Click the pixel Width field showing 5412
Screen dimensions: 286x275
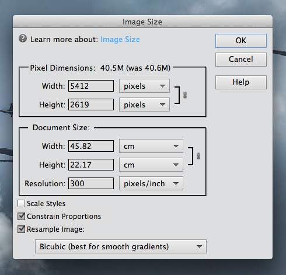tap(91, 86)
